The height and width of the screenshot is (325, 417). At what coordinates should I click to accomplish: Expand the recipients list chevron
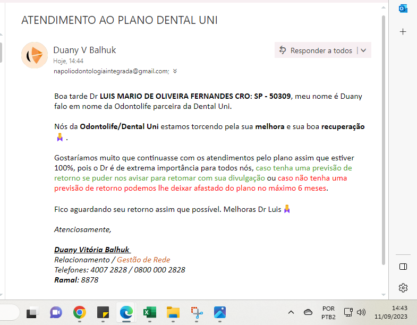(175, 71)
